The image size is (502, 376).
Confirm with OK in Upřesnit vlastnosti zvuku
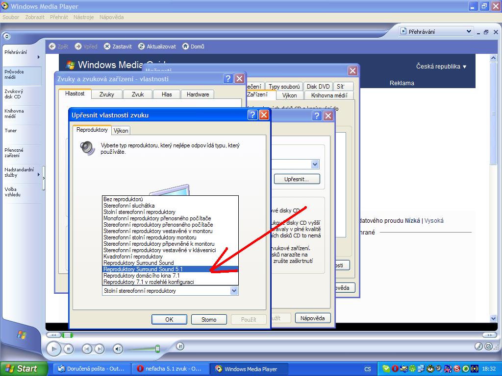point(169,319)
